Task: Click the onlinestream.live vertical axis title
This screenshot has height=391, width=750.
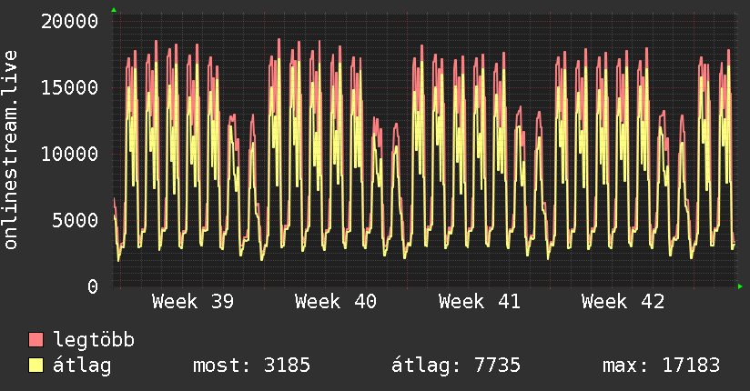Action: tap(11, 150)
